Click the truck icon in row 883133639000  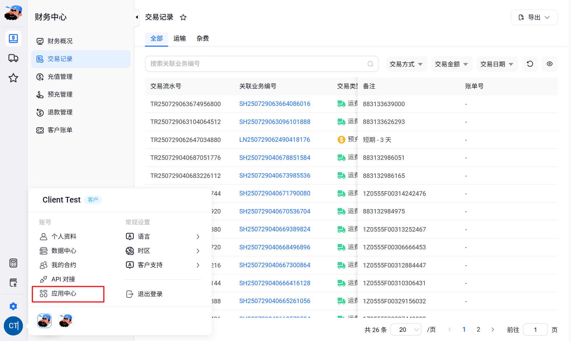pyautogui.click(x=341, y=104)
